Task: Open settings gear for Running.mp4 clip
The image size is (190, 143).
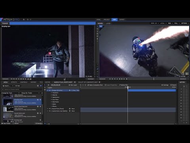Action: (x=40, y=120)
